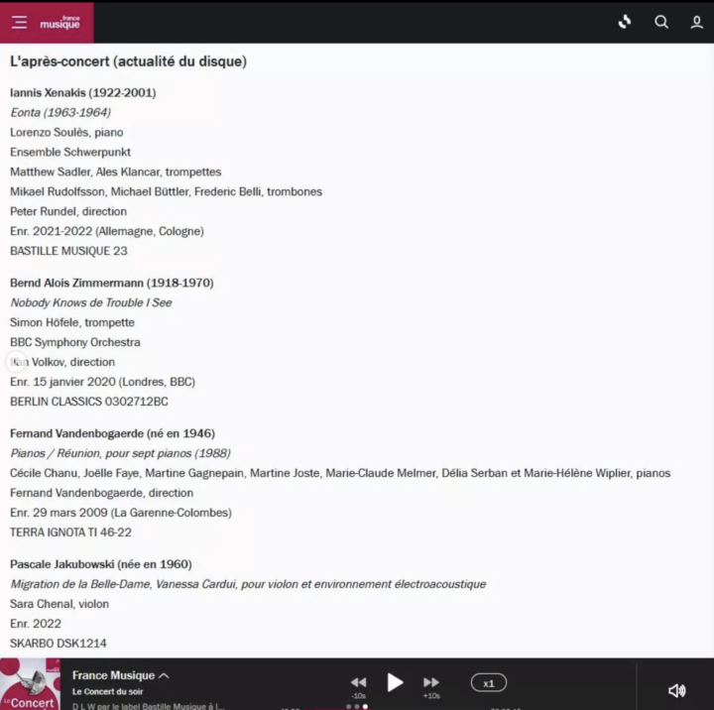Click the line Enr. 2022
Screen dimensions: 714x710
(x=36, y=624)
